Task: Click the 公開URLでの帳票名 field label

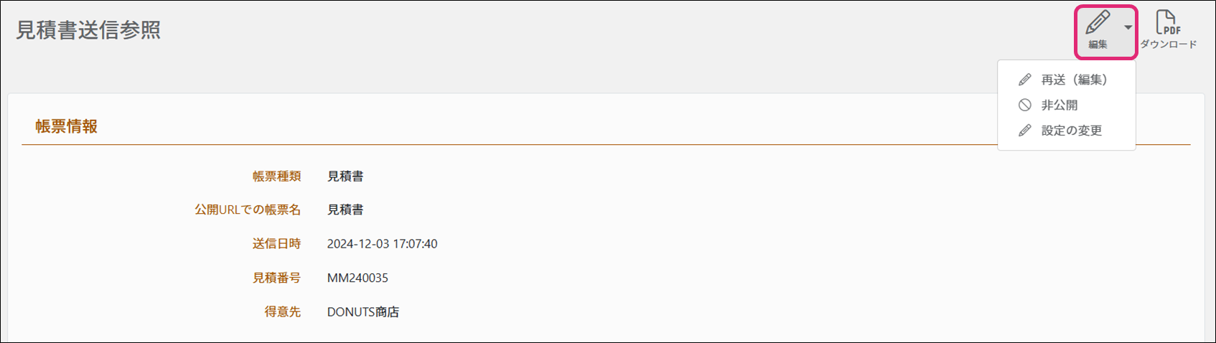Action: click(x=248, y=210)
